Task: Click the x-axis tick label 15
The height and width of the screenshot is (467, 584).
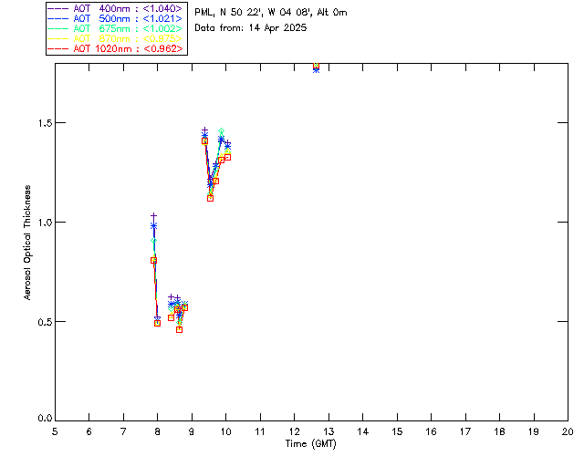Action: (397, 431)
